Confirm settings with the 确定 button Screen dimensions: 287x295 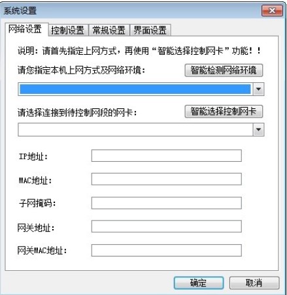(x=199, y=283)
